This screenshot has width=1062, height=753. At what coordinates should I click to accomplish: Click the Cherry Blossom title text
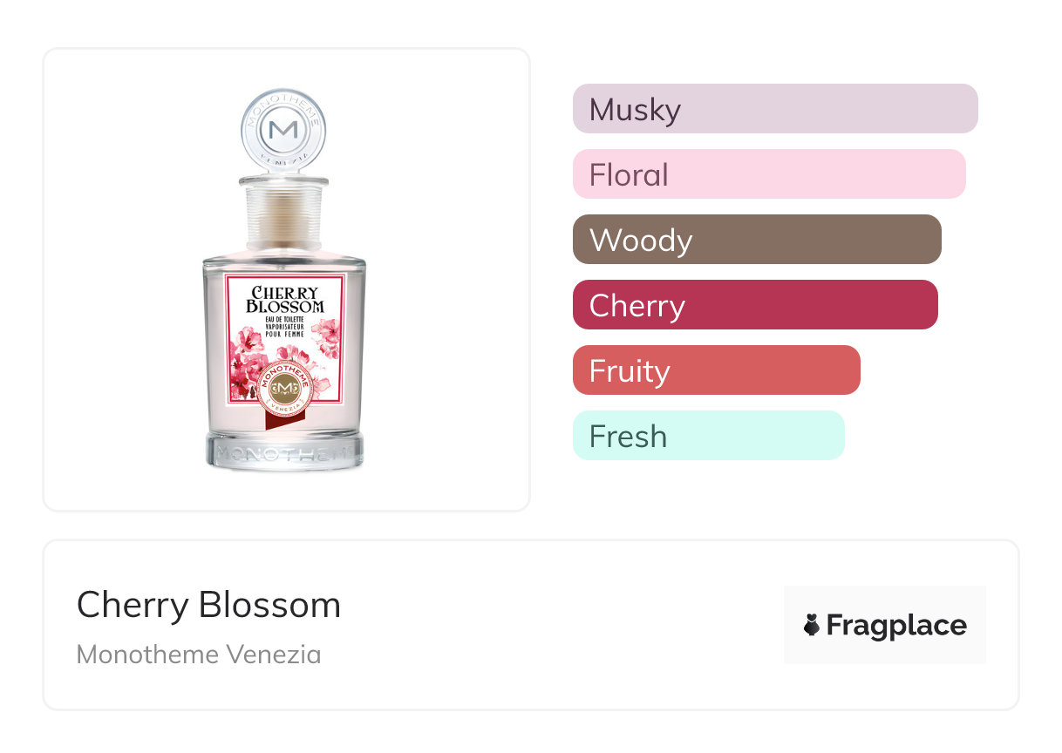pos(208,605)
